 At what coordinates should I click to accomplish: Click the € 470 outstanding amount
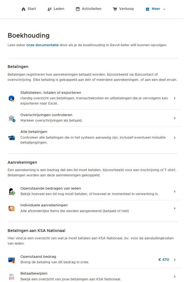click(x=164, y=260)
